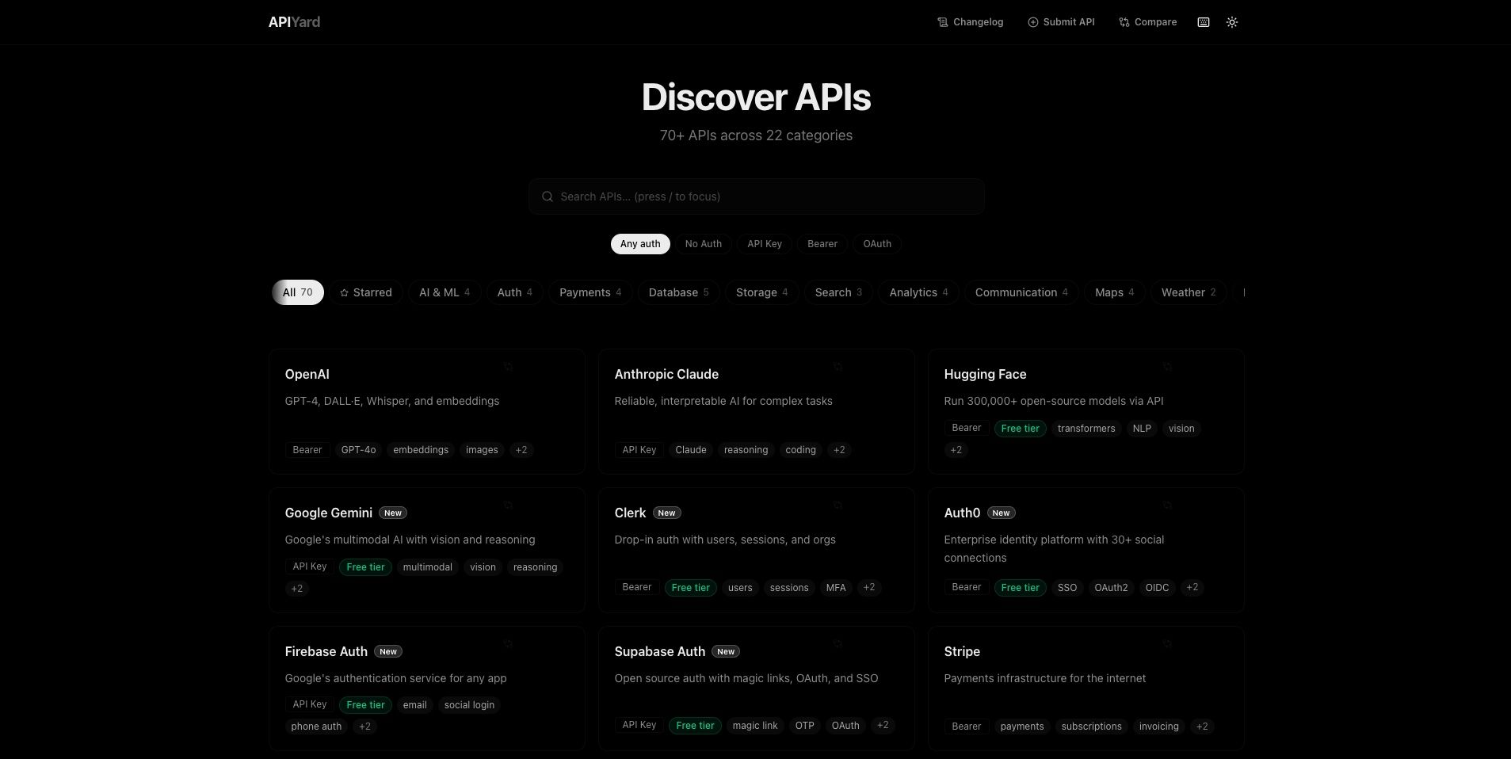Open the Weather category tab
This screenshot has width=1511, height=759.
coord(1189,292)
